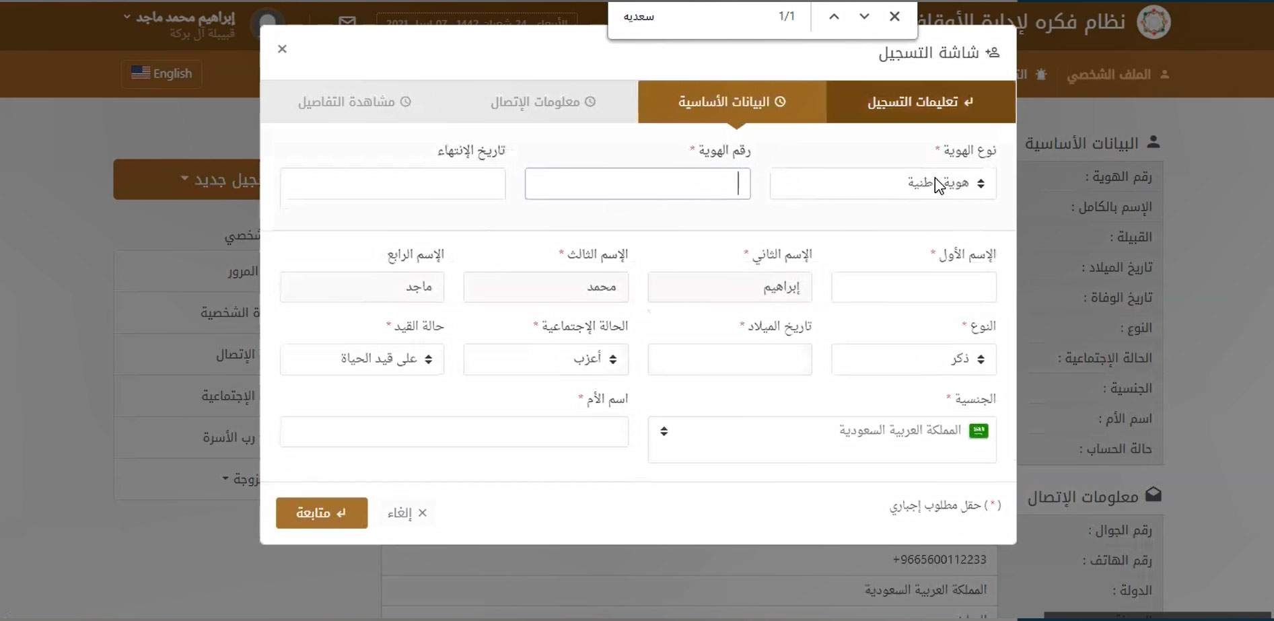The width and height of the screenshot is (1274, 621).
Task: Close the browser find bar
Action: tap(894, 17)
